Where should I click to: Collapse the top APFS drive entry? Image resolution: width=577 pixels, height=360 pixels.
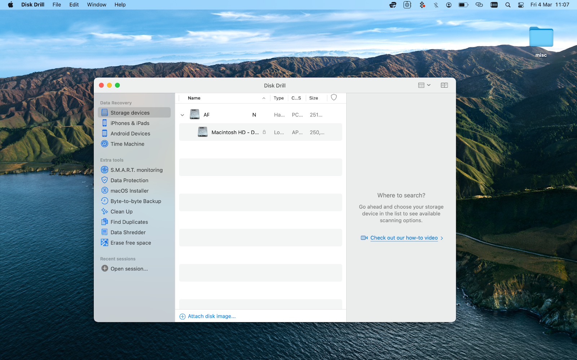click(182, 114)
